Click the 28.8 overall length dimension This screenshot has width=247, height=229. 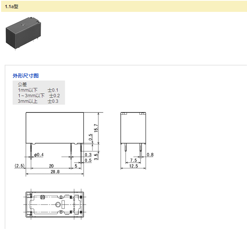point(54,171)
